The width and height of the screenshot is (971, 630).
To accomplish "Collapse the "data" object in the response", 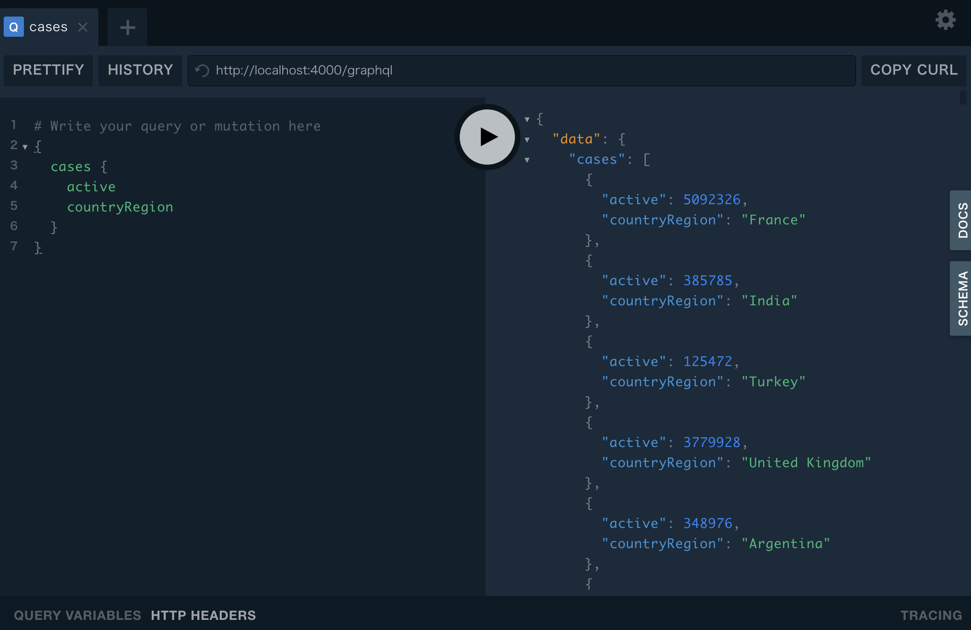I will click(527, 140).
